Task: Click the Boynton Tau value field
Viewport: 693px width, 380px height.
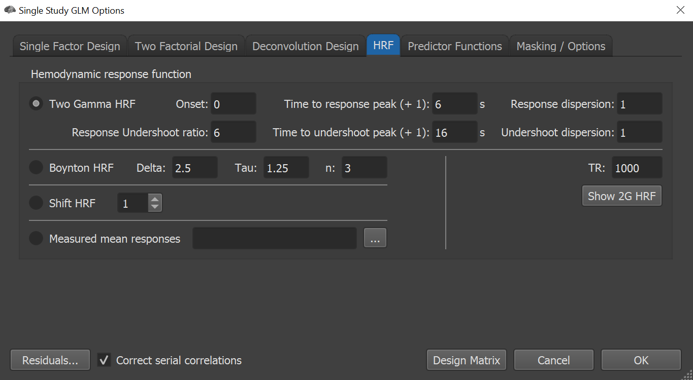Action: (x=286, y=168)
